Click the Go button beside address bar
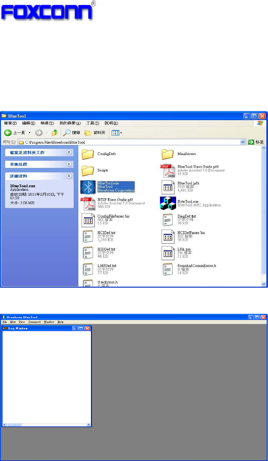 256,142
